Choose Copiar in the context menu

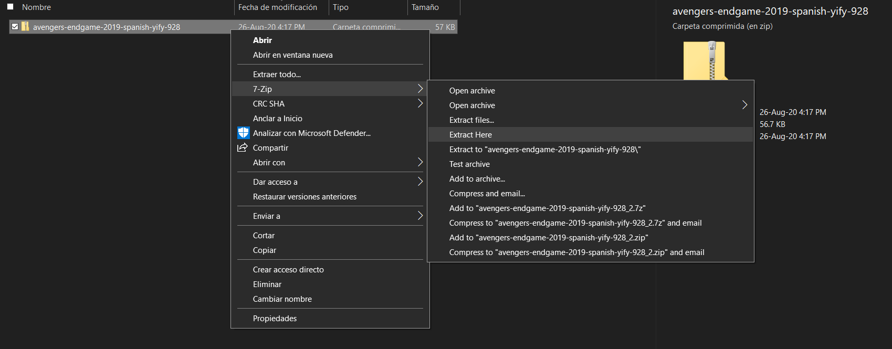coord(330,250)
